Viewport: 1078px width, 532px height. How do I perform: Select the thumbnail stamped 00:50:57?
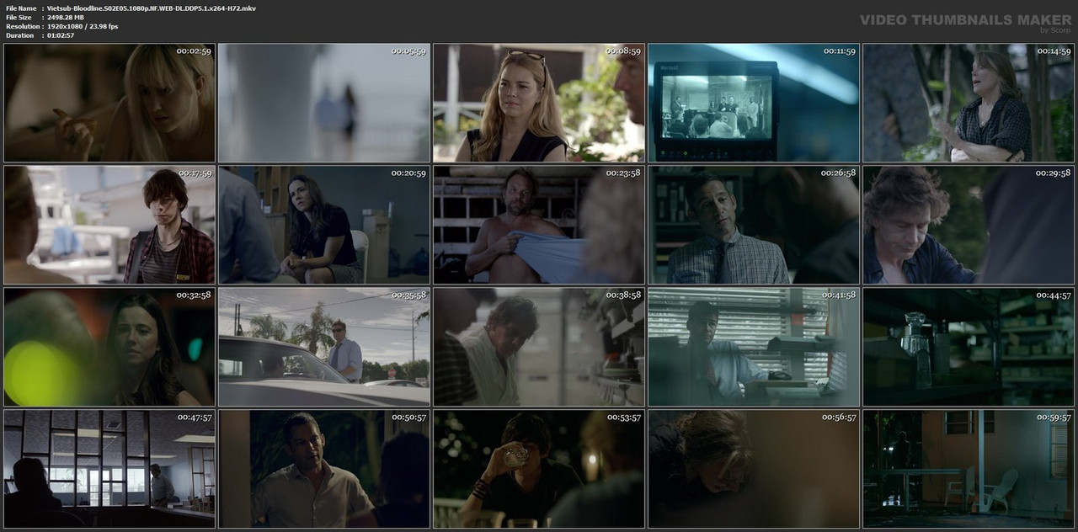tap(324, 469)
